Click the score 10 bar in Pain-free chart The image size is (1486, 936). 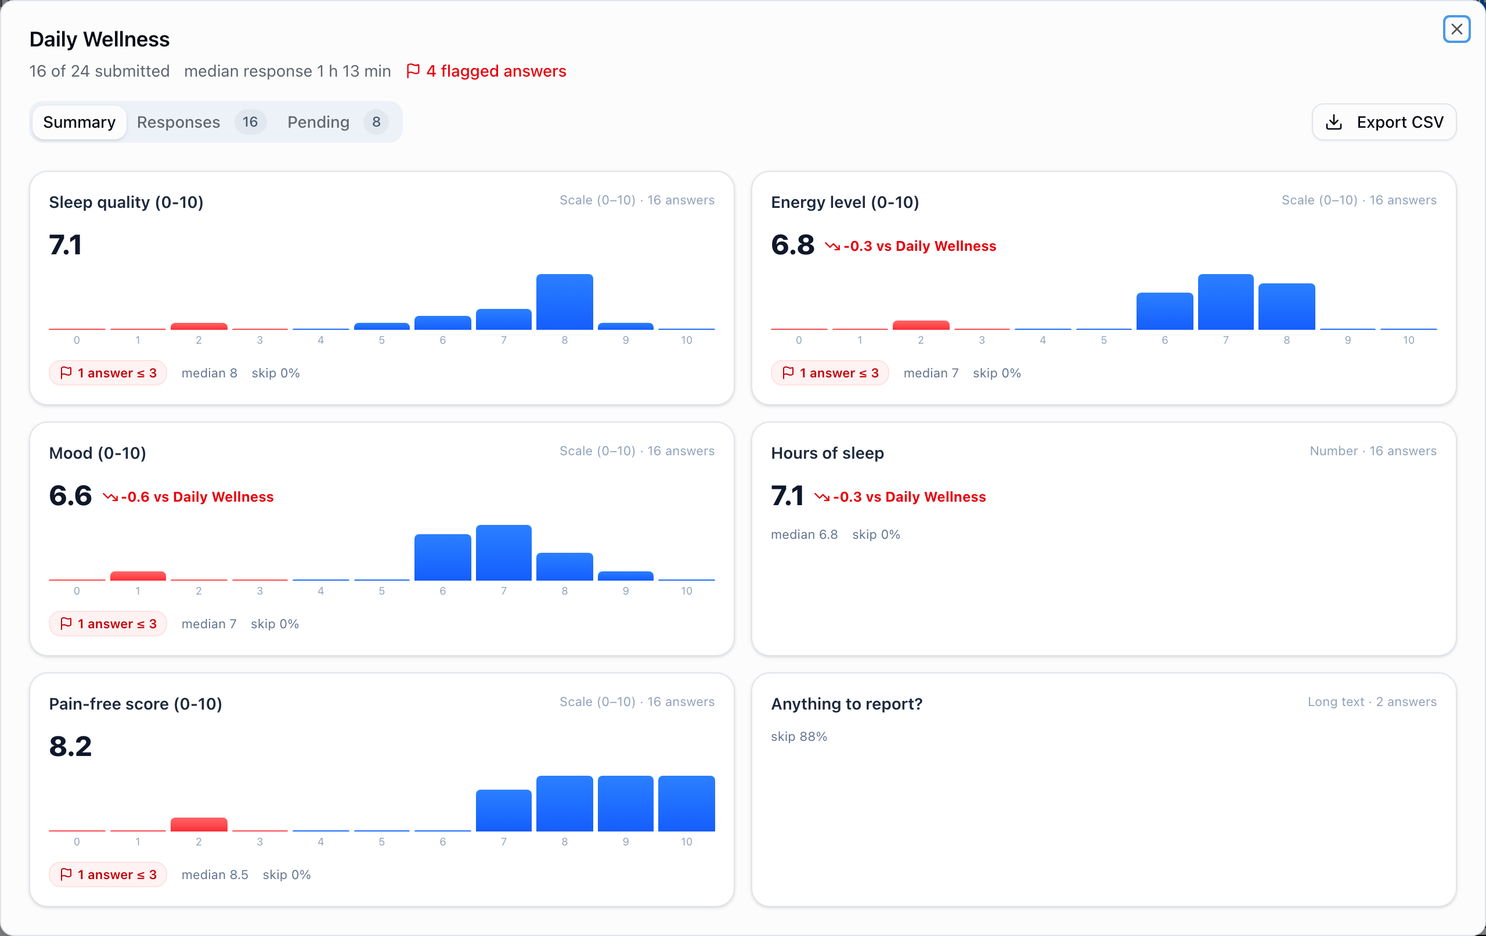tap(686, 803)
